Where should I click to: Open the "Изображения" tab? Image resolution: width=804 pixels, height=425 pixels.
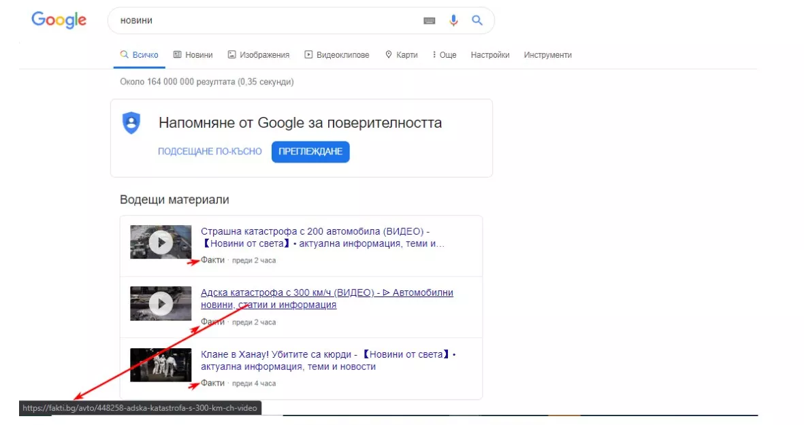click(259, 55)
